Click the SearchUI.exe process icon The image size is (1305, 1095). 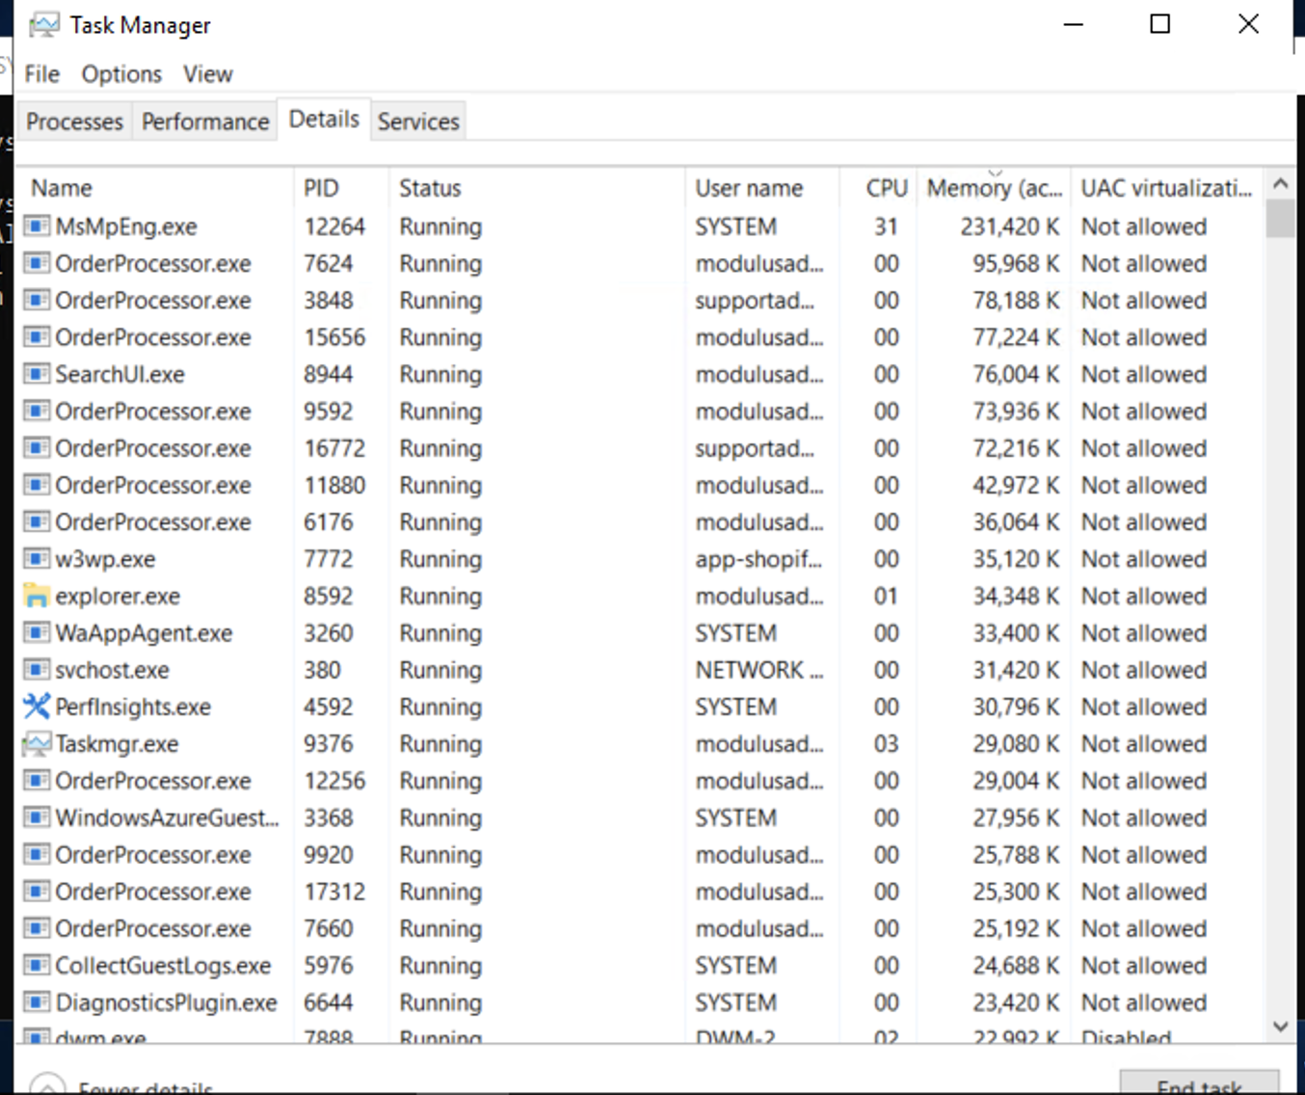35,374
